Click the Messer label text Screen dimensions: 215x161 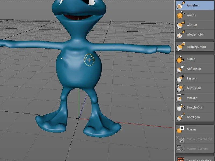192,98
